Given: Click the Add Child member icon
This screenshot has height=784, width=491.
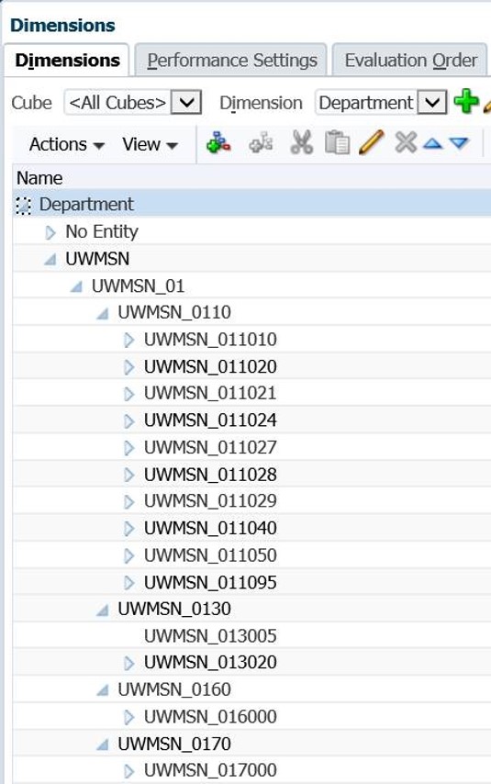Looking at the screenshot, I should [x=218, y=143].
